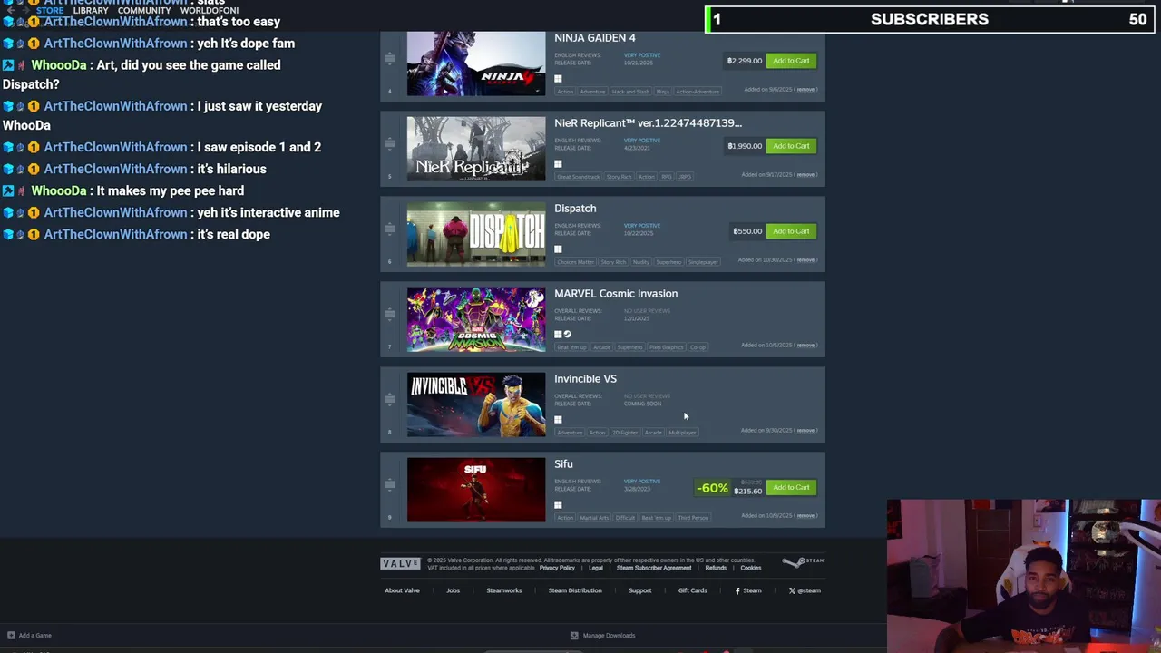Open the Support footer link

[640, 590]
